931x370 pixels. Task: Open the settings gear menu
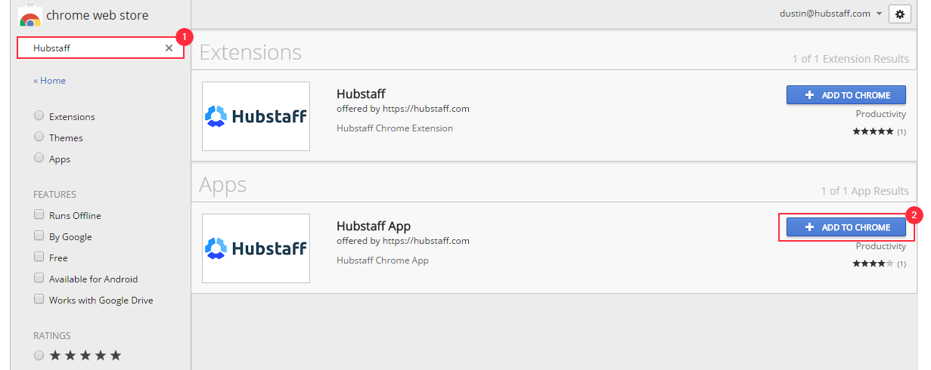[900, 14]
